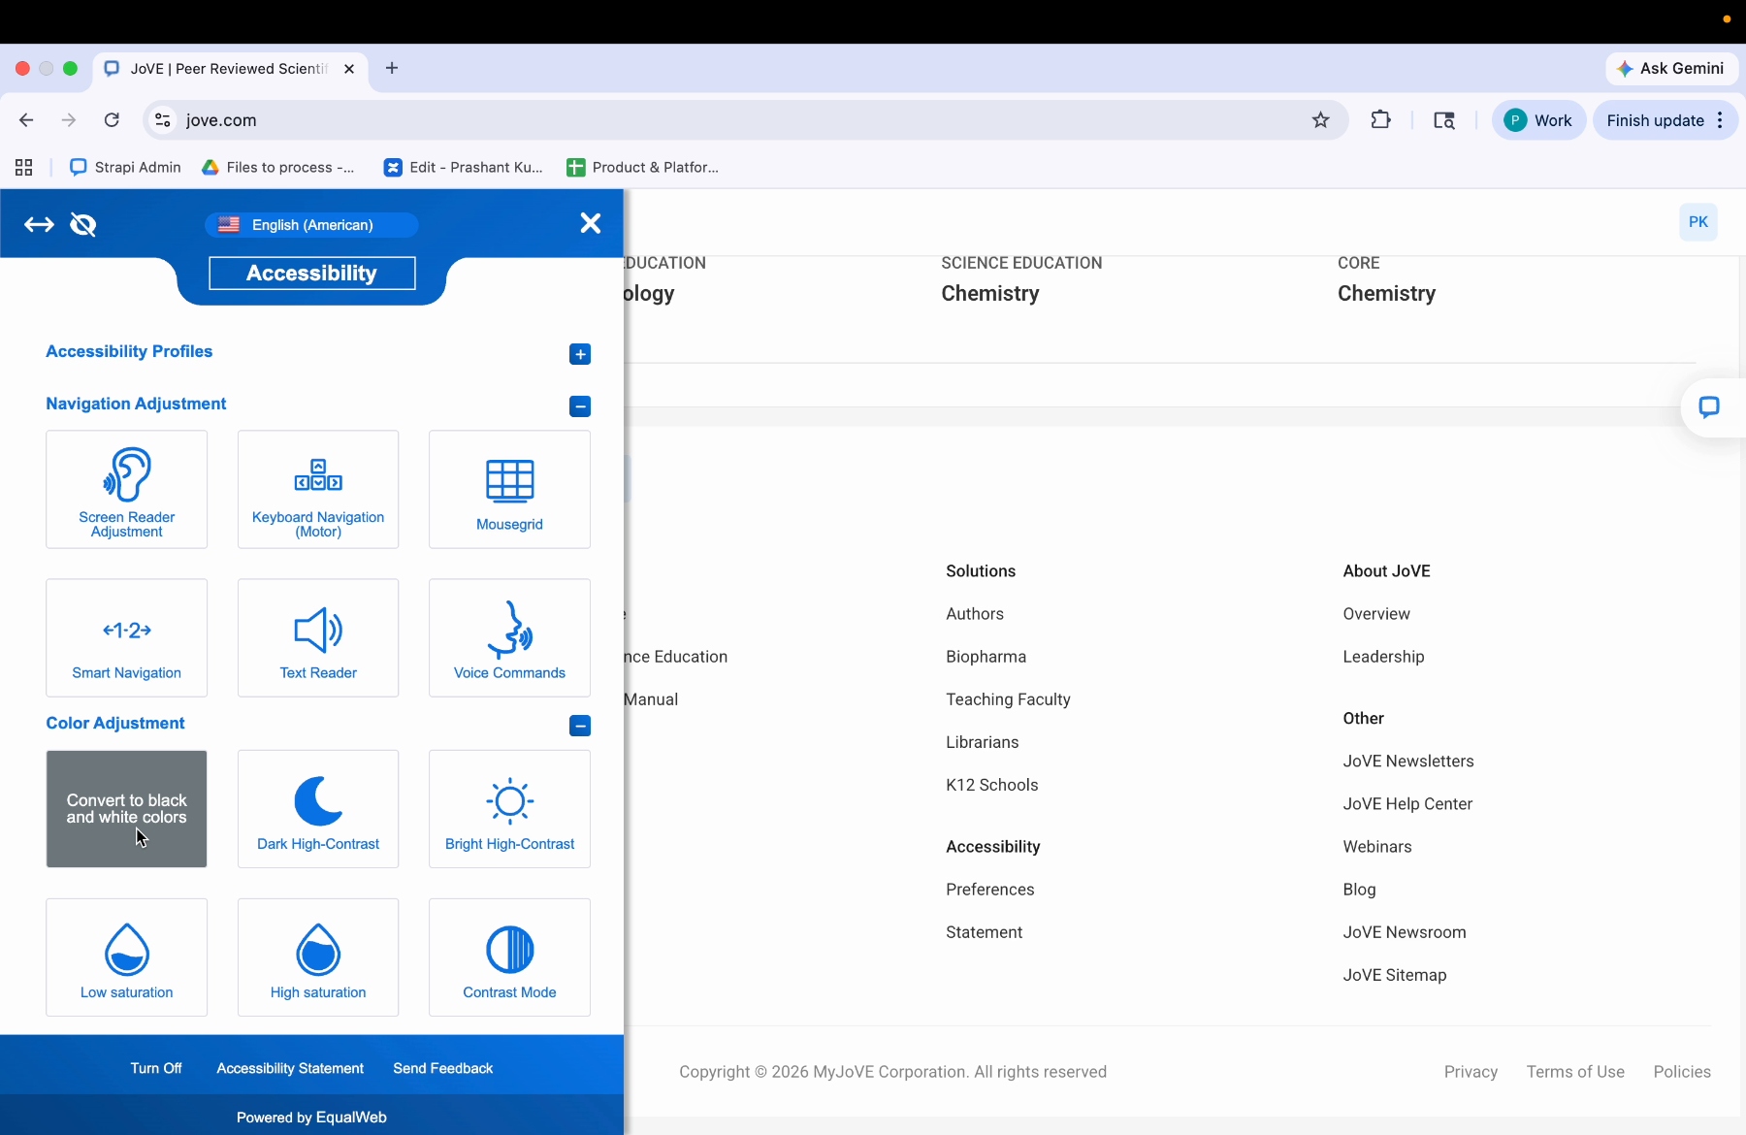The height and width of the screenshot is (1135, 1746).
Task: Enable Bright High-Contrast mode
Action: 509,809
